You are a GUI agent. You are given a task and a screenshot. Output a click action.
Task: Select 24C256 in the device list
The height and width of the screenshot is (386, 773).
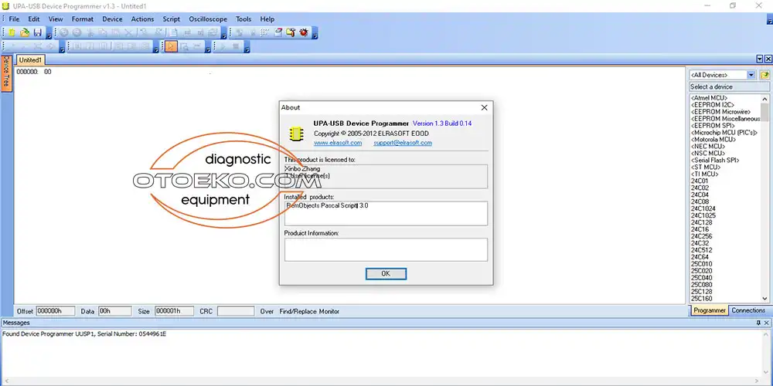pyautogui.click(x=701, y=236)
